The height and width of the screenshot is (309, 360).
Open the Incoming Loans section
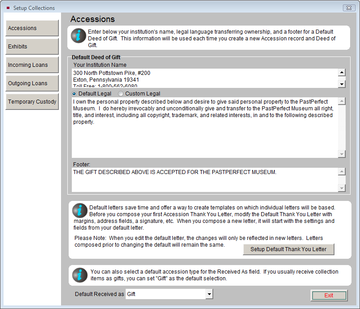(x=32, y=65)
